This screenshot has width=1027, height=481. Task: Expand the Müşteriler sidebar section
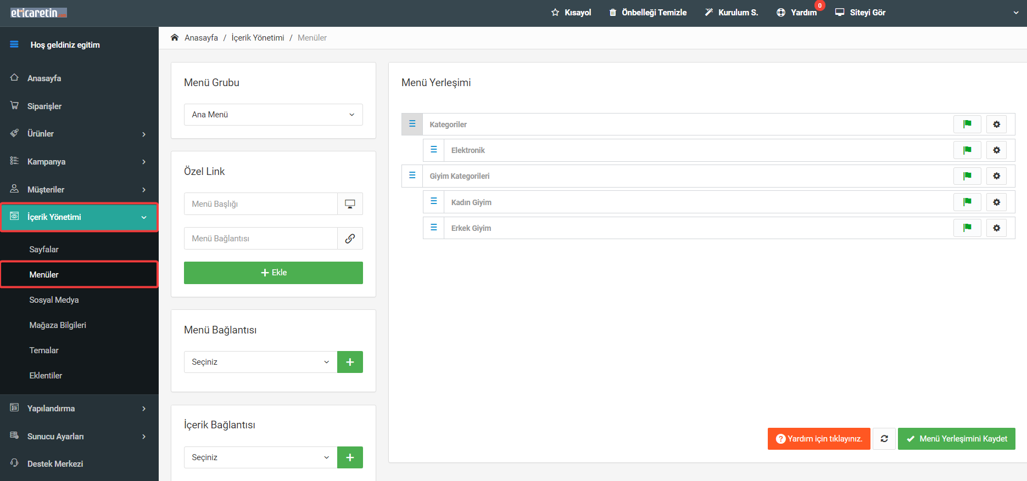(x=79, y=190)
